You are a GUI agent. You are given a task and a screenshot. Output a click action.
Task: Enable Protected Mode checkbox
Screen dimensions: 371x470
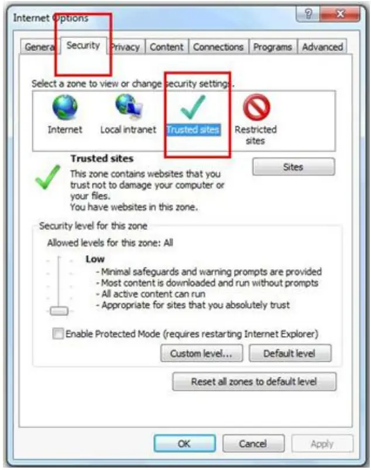[58, 334]
